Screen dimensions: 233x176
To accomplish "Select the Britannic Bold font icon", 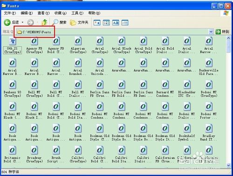I will (13, 150).
